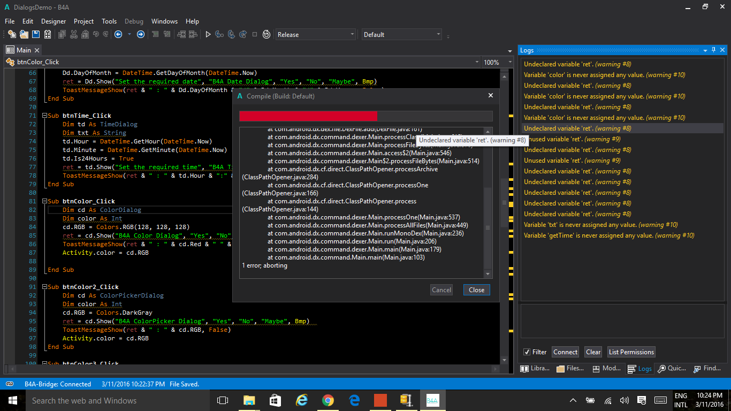The height and width of the screenshot is (411, 731).
Task: Click the Export as zip toolbar icon
Action: pos(48,34)
